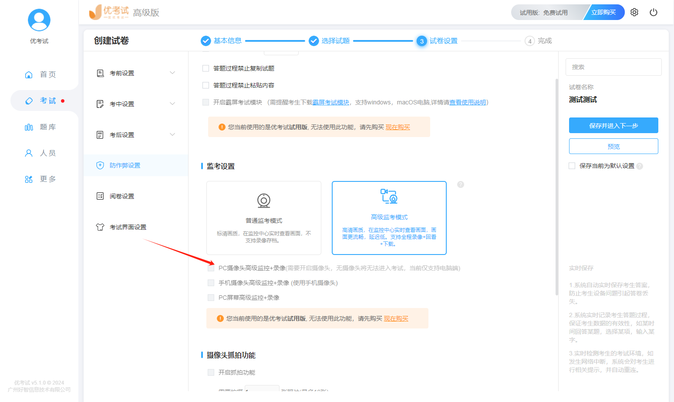Enable 答题过程禁止复制试题 checkbox
This screenshot has height=402, width=674.
pyautogui.click(x=206, y=68)
